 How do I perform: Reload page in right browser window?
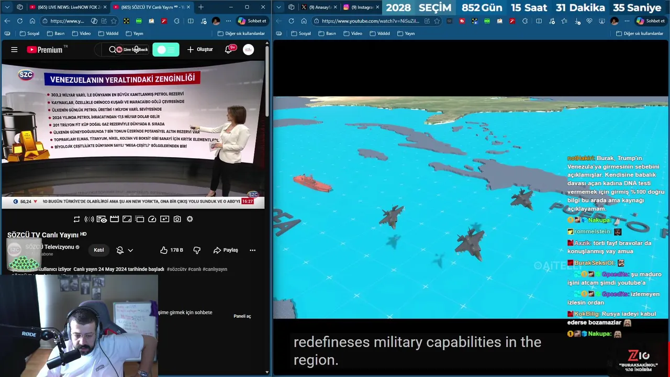click(291, 21)
